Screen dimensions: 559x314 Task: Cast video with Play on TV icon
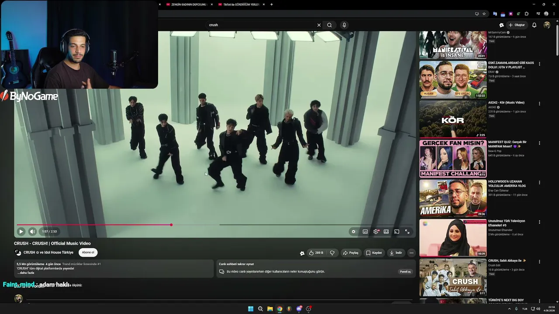(x=397, y=232)
